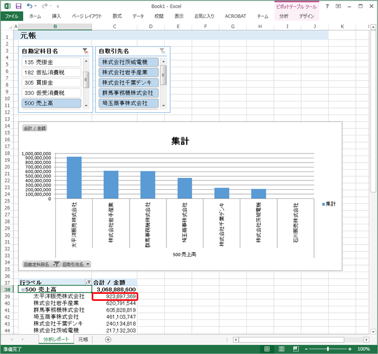Select row 38 header

[x=7, y=289]
